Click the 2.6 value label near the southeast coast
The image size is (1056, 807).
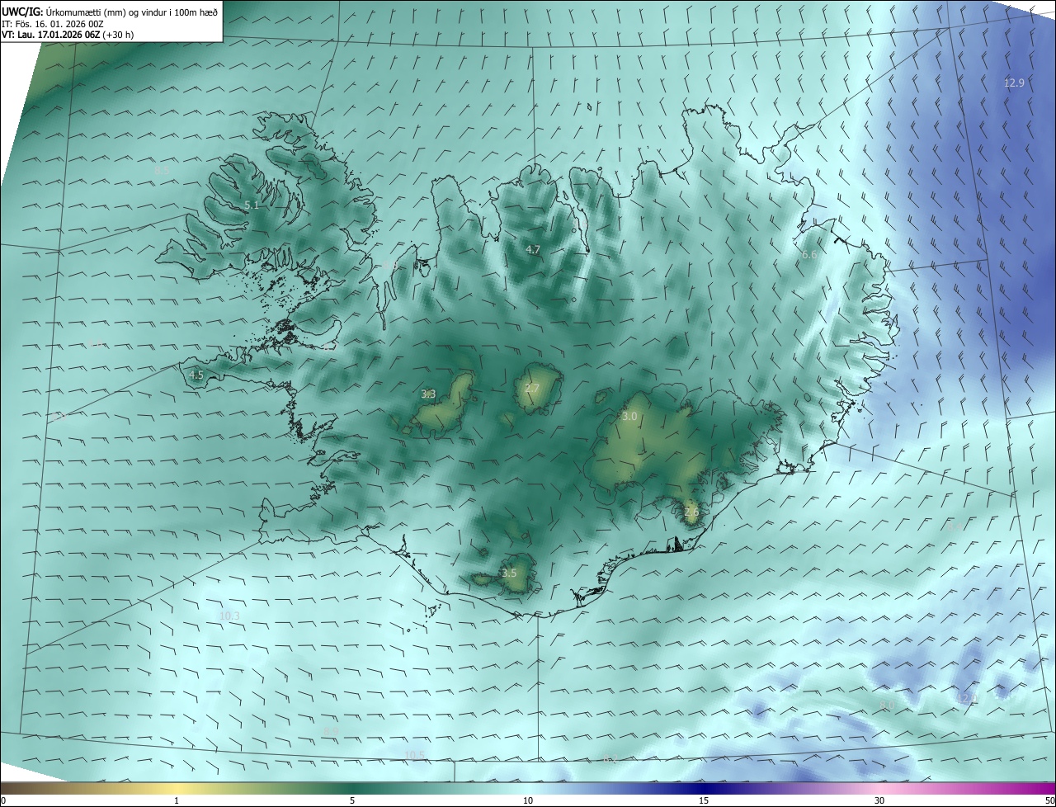tap(691, 512)
